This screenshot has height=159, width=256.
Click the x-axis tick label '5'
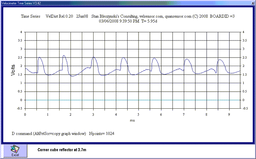click(x=138, y=114)
